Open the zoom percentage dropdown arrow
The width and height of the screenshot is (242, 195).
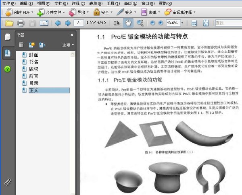point(182,23)
